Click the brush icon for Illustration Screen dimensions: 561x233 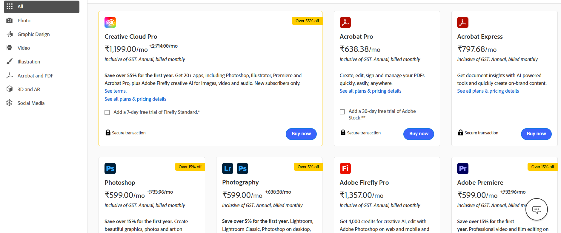pos(10,61)
